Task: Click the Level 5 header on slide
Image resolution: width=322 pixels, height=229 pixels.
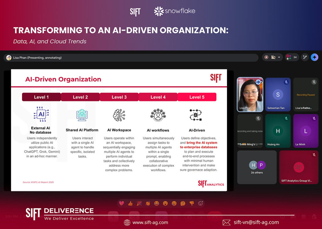Action: [197, 97]
